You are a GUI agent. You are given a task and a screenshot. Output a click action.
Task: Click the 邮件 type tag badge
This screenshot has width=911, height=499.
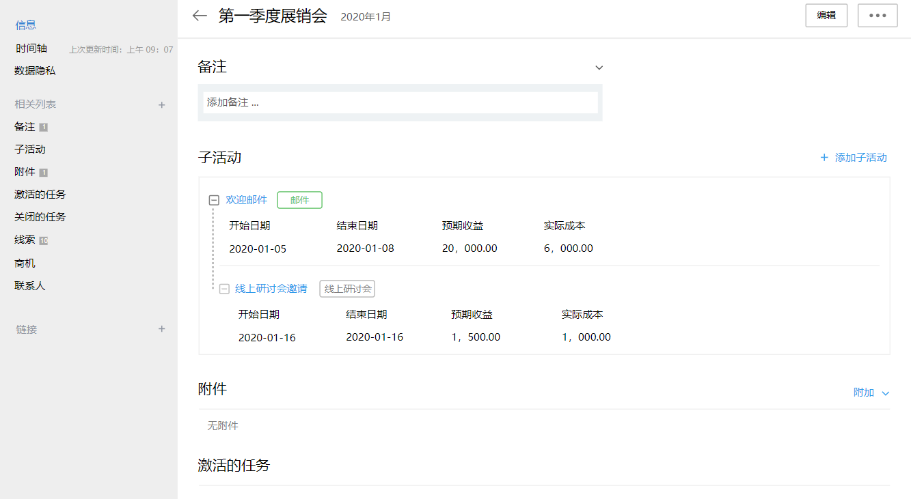click(x=299, y=200)
